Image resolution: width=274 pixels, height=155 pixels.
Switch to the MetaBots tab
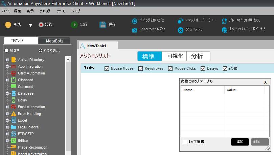[54, 41]
